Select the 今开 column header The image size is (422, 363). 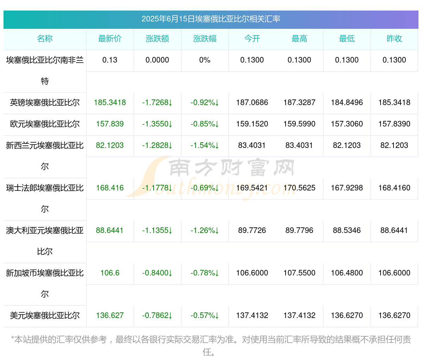[252, 39]
